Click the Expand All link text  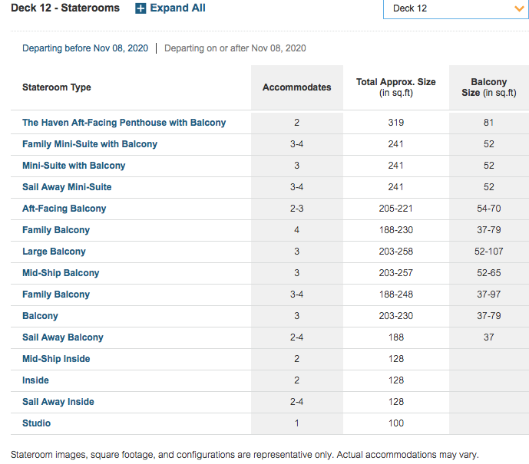(x=177, y=8)
